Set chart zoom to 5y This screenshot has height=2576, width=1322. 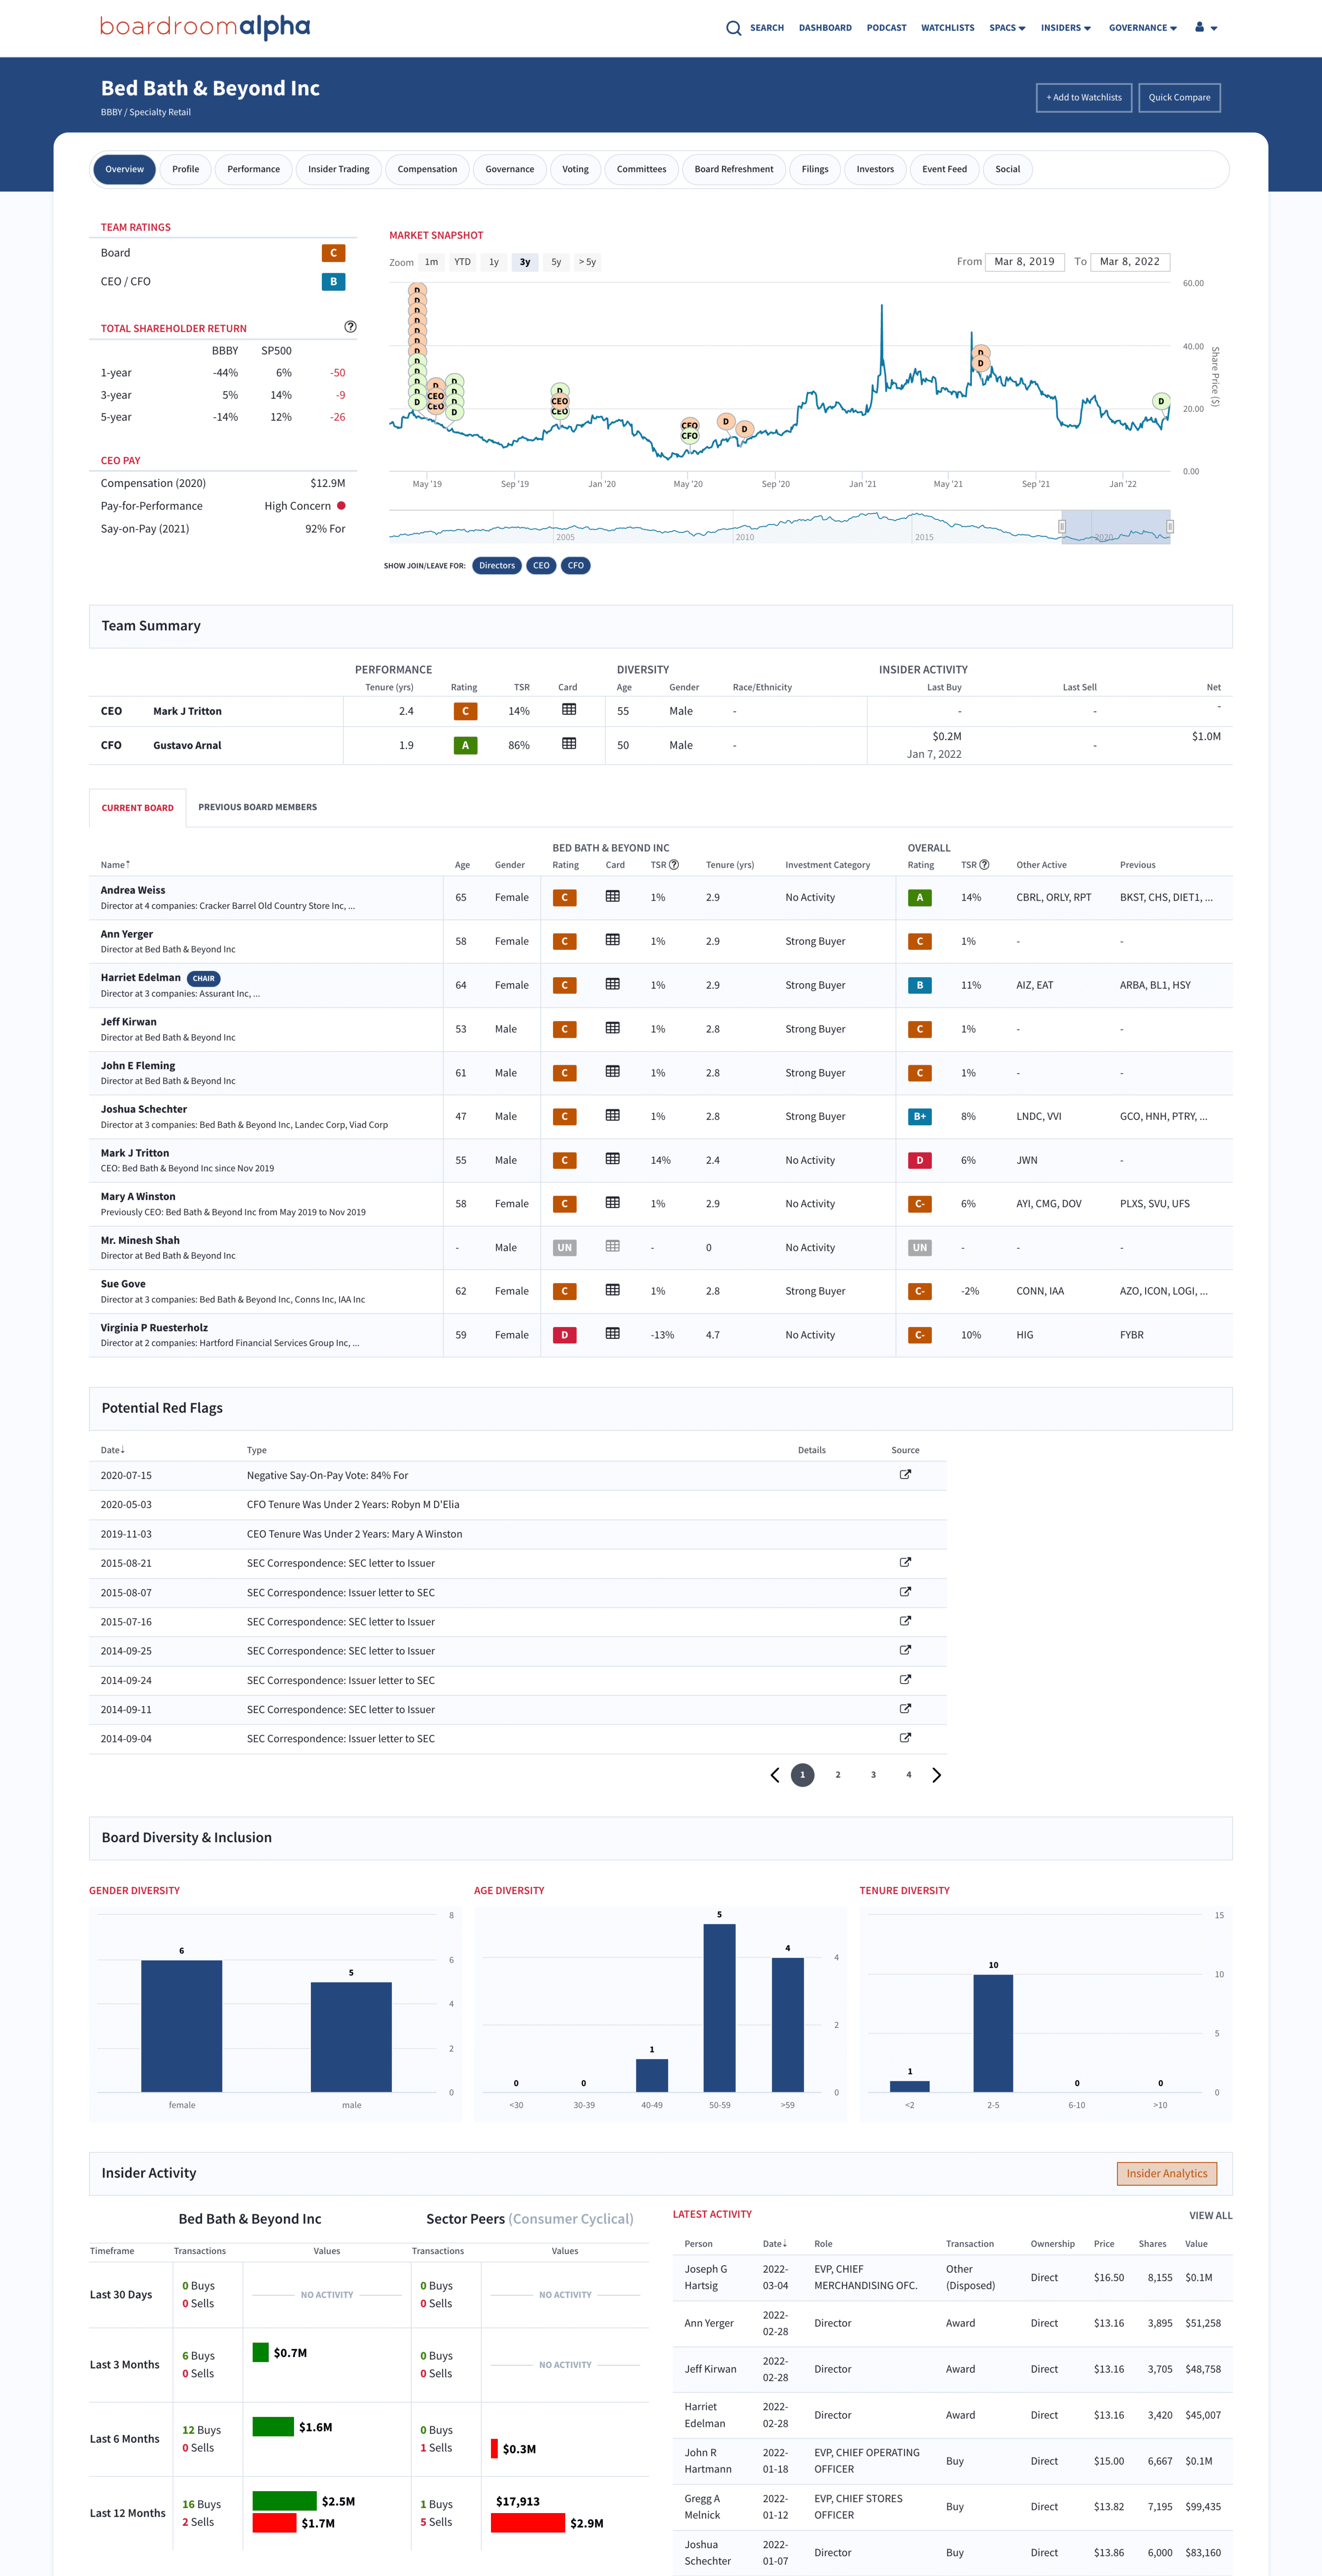pyautogui.click(x=556, y=262)
